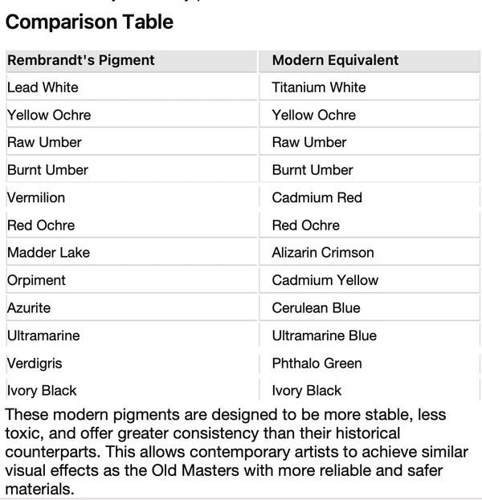This screenshot has width=482, height=500.
Task: Select the "Madder Lake" cell
Action: click(x=48, y=253)
